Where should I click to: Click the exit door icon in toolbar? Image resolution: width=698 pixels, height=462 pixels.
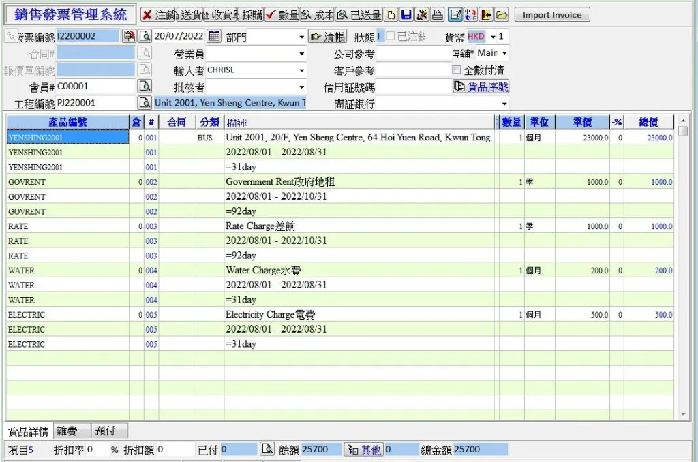486,15
